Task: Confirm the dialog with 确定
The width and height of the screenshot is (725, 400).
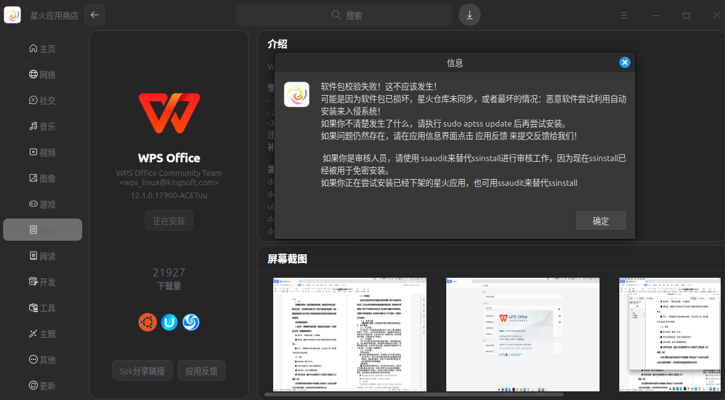Action: [x=601, y=221]
